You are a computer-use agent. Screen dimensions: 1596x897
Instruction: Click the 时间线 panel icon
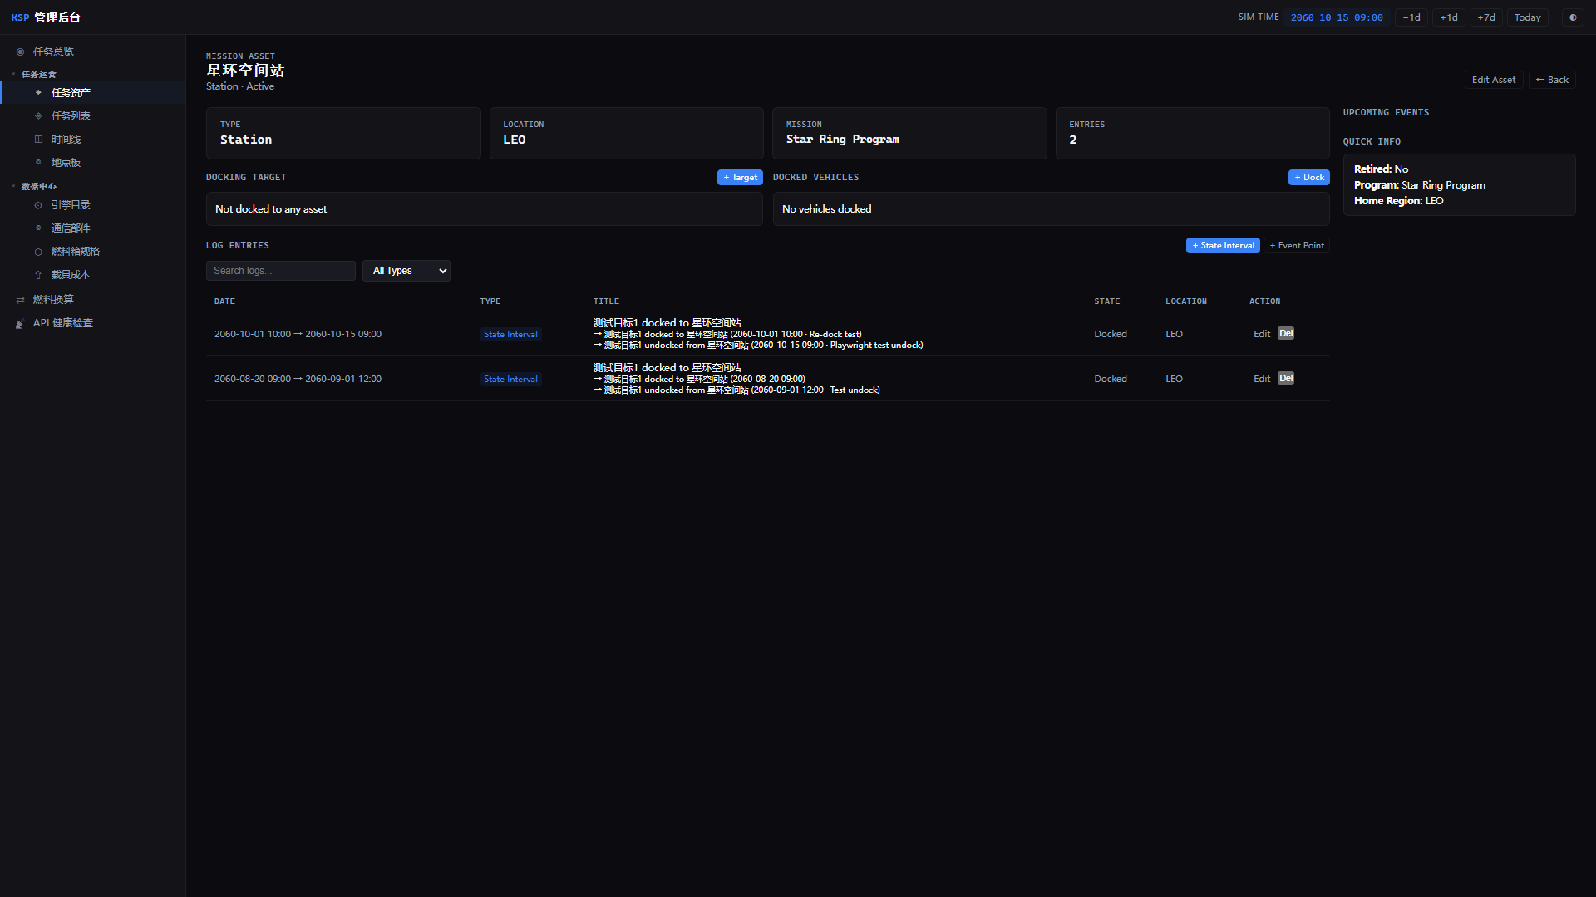(x=38, y=140)
